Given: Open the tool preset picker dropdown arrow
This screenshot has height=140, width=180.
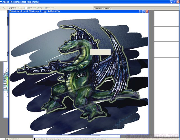Looking at the screenshot, I should 6,8.
